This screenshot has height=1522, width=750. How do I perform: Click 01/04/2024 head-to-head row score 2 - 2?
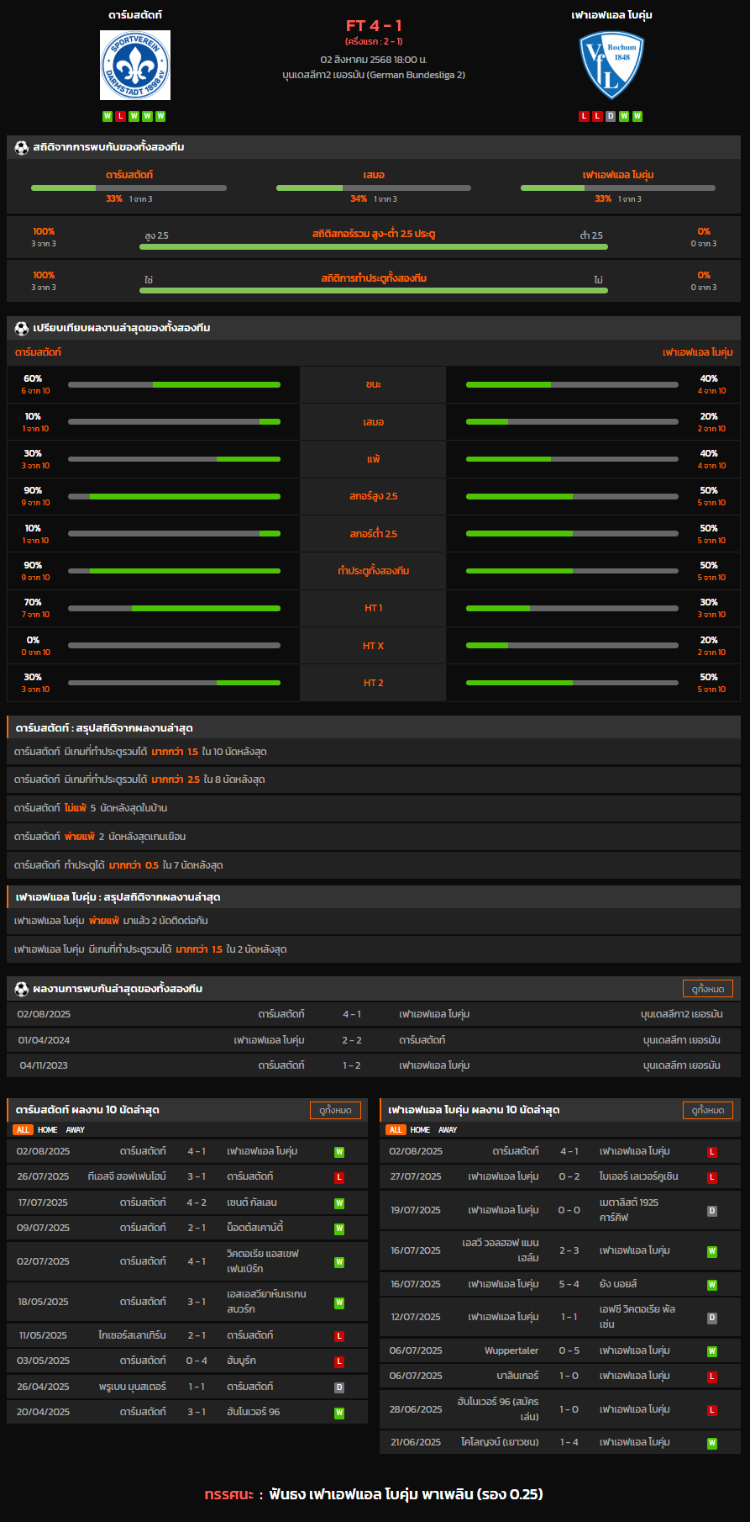[352, 1040]
